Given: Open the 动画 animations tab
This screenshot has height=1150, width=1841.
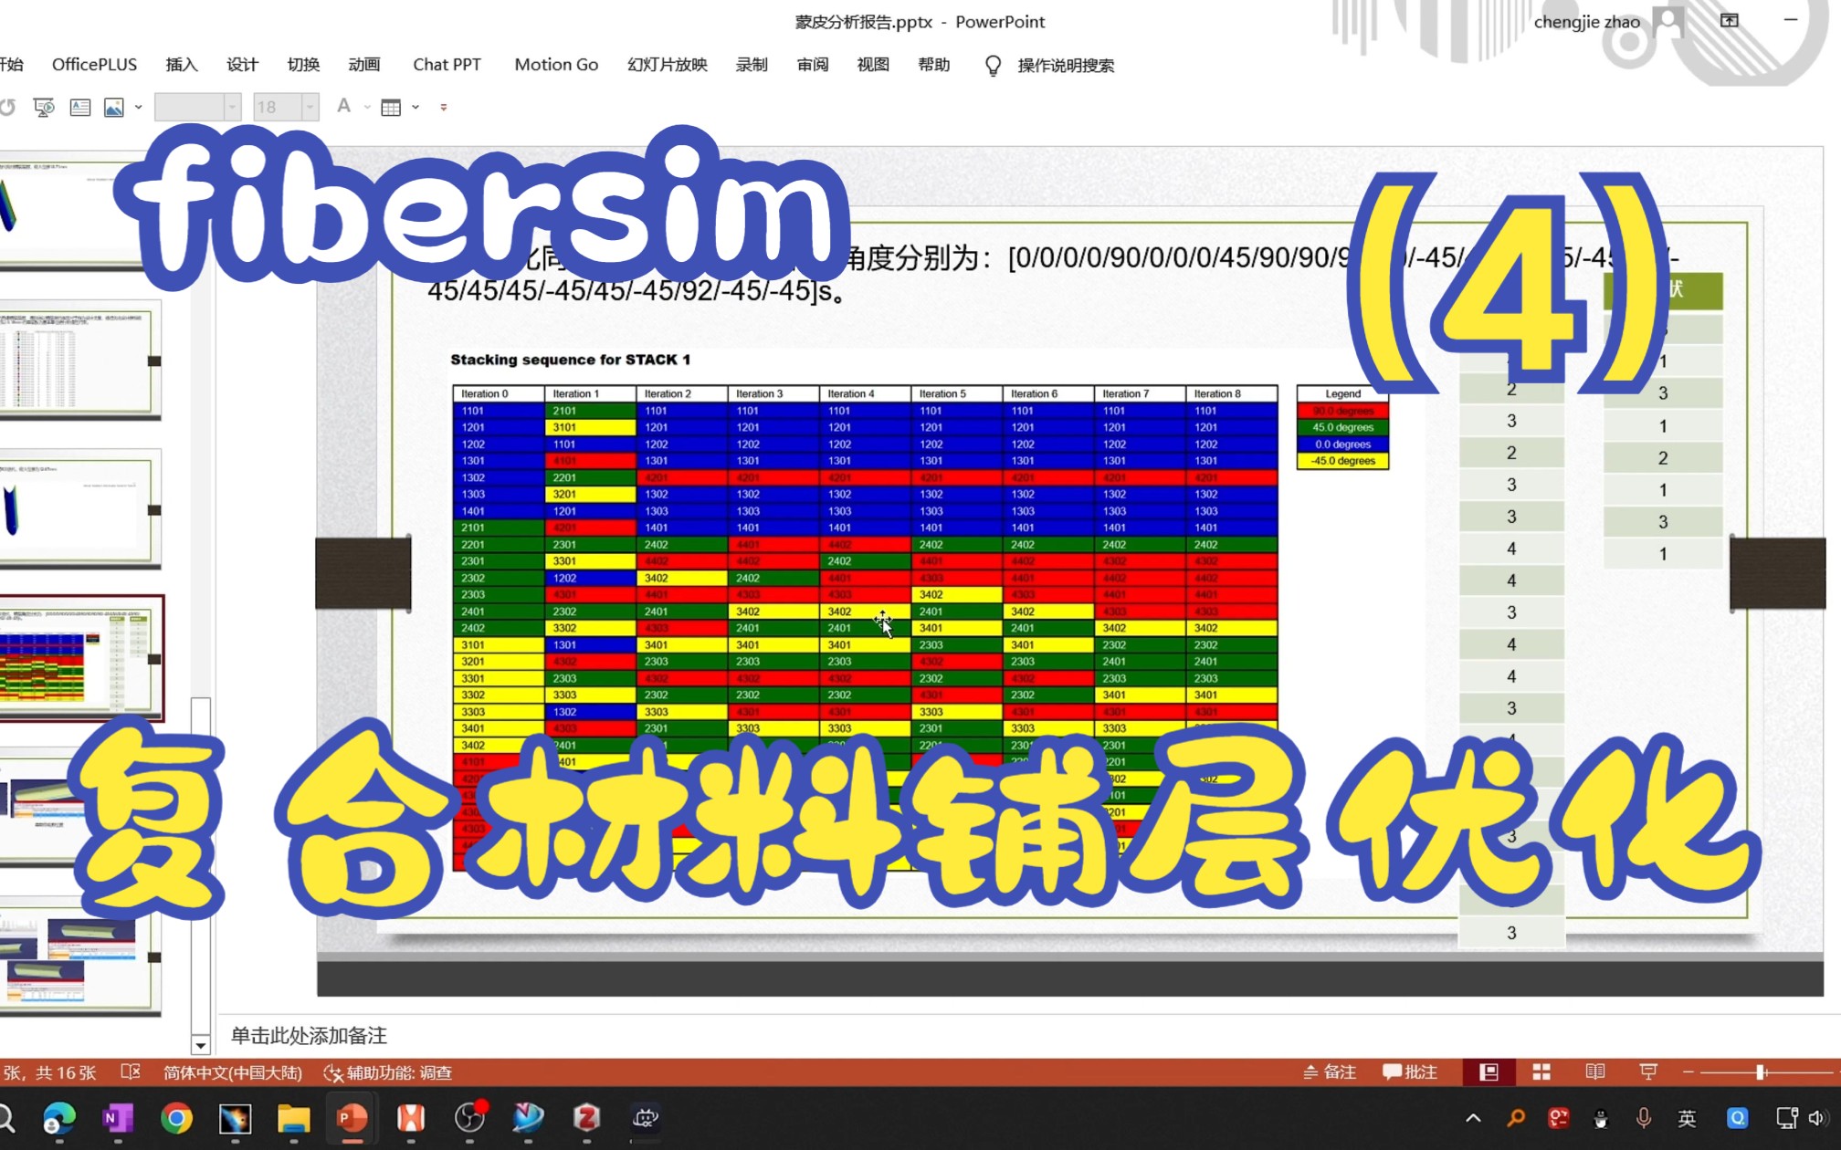Looking at the screenshot, I should click(363, 64).
